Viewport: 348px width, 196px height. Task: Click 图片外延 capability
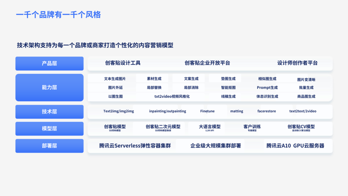115,88
